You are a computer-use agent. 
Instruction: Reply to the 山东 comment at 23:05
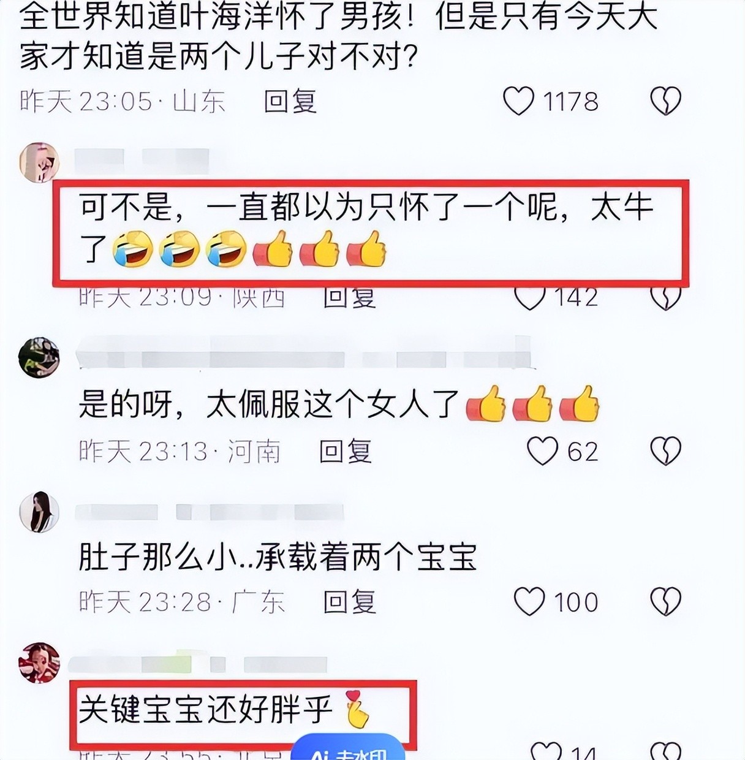point(290,101)
